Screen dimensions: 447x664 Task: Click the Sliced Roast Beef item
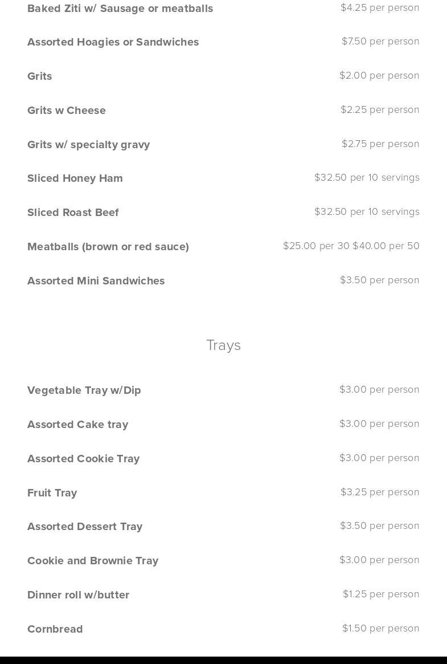(x=73, y=213)
